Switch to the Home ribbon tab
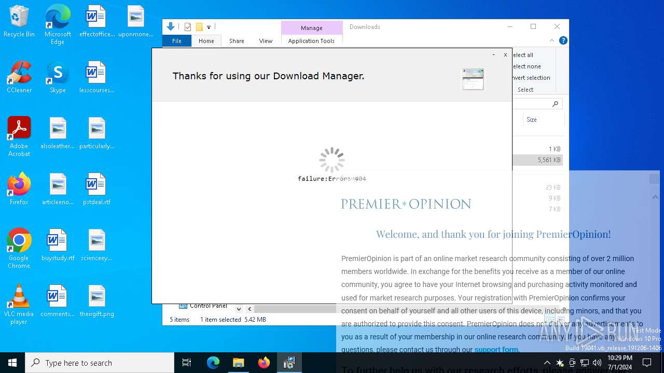 206,41
